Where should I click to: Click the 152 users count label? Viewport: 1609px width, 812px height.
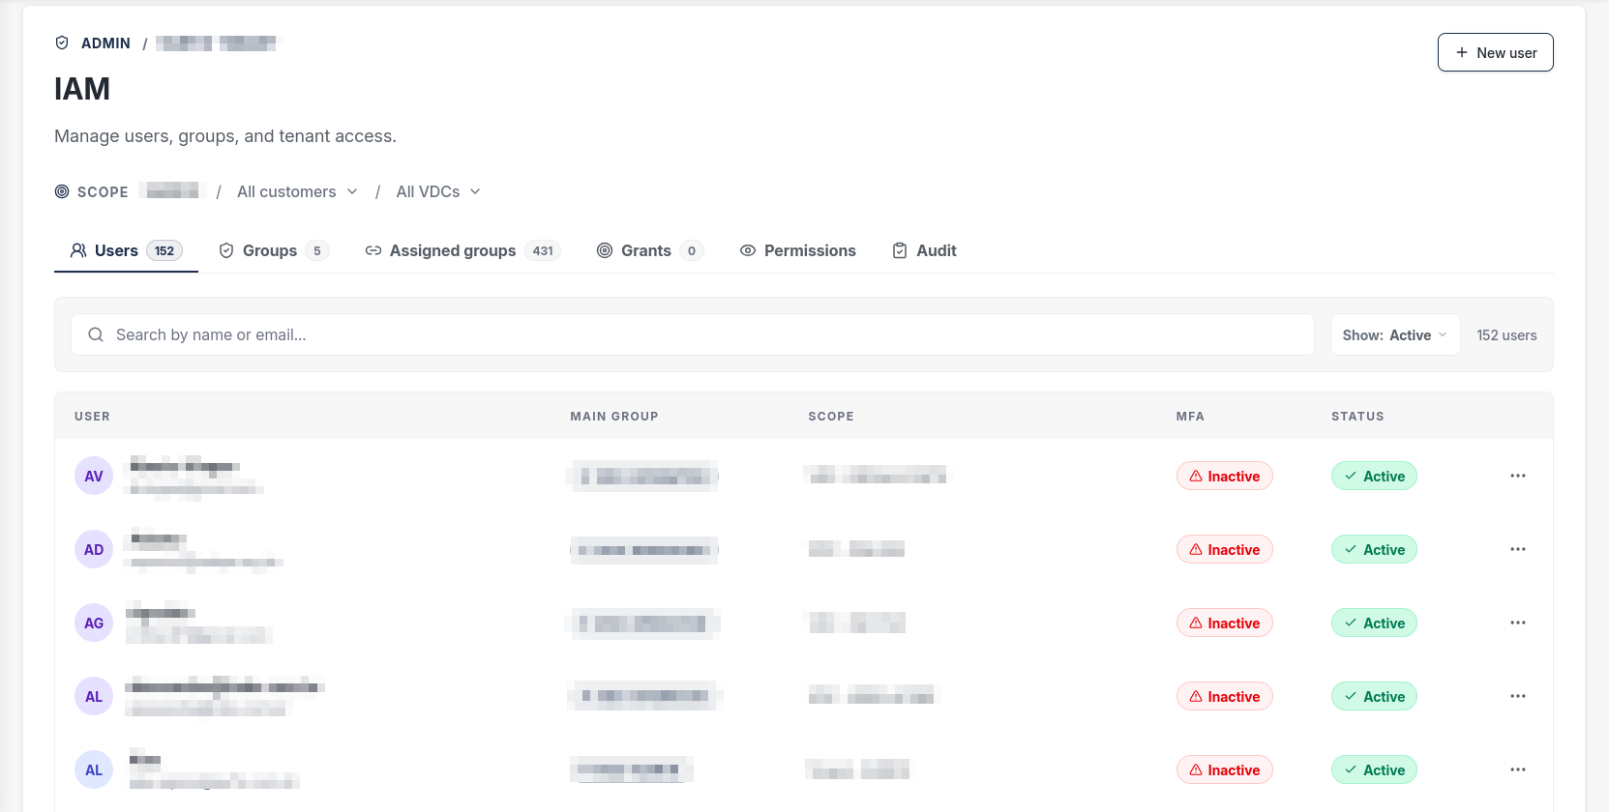[x=1506, y=335]
